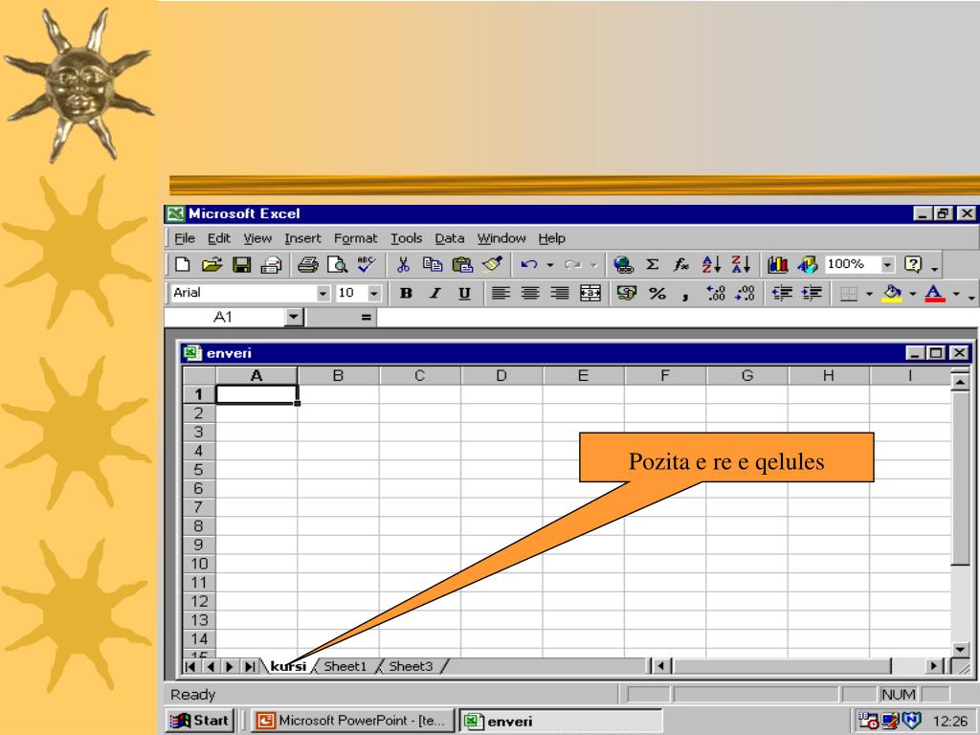Screen dimensions: 980x735
Task: Select the Format Painter brush
Action: (493, 264)
